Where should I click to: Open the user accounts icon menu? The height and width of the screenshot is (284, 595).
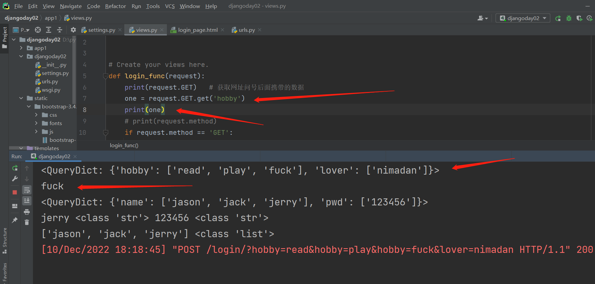pos(482,18)
